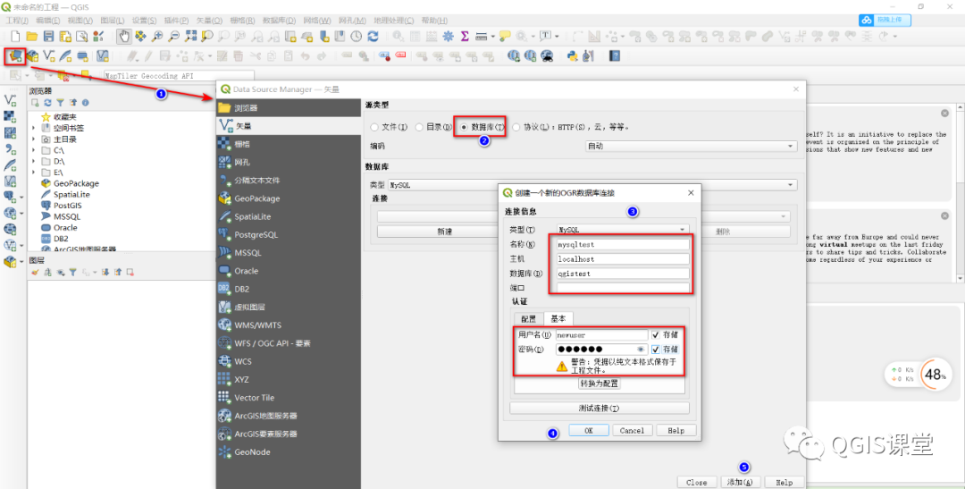Click blue info icon in browser panel
Image resolution: width=965 pixels, height=489 pixels.
tap(86, 103)
